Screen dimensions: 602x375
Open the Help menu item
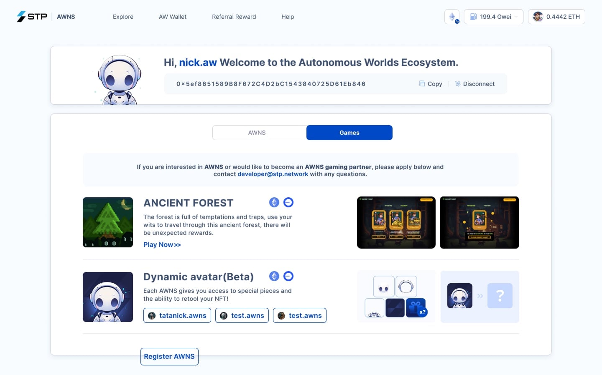tap(288, 17)
